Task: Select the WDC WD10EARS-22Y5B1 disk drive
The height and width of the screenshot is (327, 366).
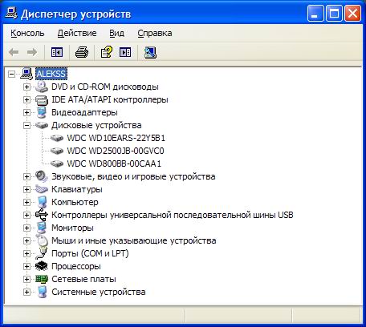Action: (x=116, y=138)
